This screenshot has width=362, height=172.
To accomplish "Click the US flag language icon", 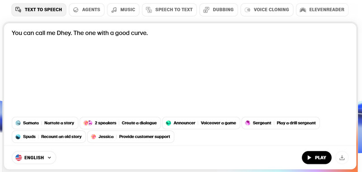I will click(x=19, y=158).
